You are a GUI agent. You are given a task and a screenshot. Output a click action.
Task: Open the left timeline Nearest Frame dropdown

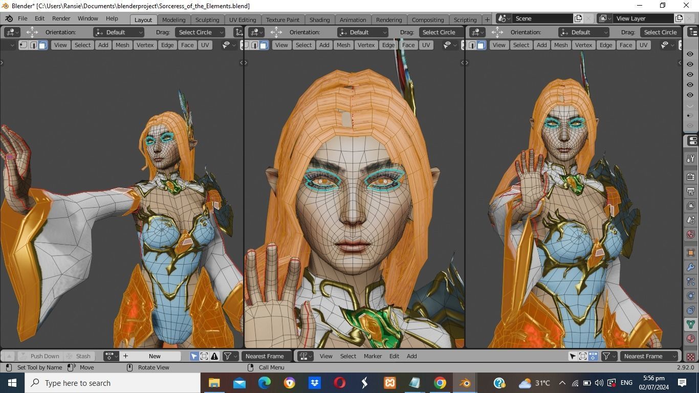pyautogui.click(x=266, y=356)
